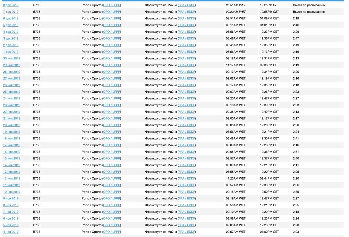Open the 23 ноя 2019 flight link
The width and height of the screenshot is (349, 237).
pyautogui.click(x=12, y=105)
